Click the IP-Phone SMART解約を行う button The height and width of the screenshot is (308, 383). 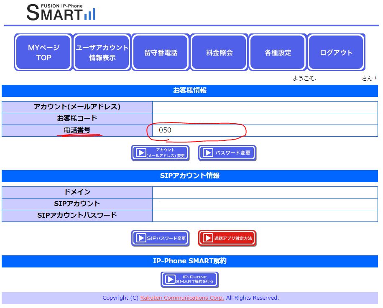189,279
